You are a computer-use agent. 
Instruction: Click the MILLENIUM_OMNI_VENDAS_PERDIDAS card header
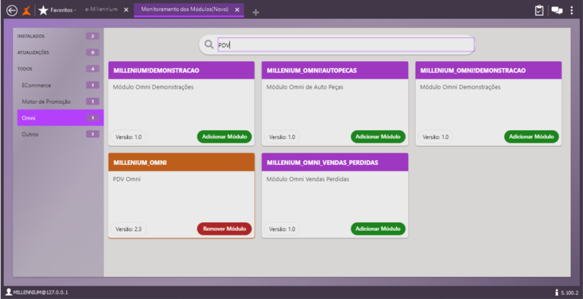coord(335,162)
